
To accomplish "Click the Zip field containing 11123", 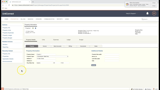I will click(x=65, y=63).
